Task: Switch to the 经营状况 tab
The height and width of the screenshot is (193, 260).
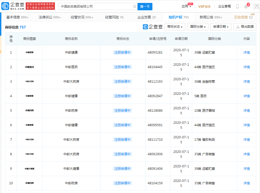Action: [x=82, y=17]
